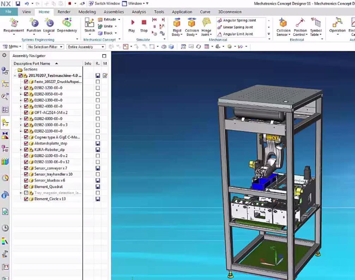The height and width of the screenshot is (280, 355).
Task: Open the Modeling tab
Action: coord(87,12)
